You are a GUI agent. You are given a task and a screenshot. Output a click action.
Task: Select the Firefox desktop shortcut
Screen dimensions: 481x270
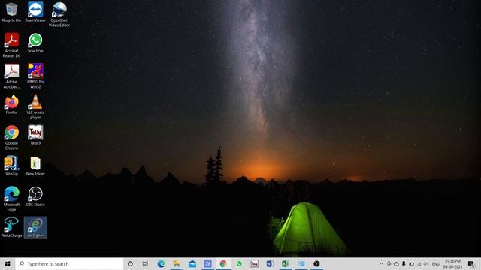12,105
